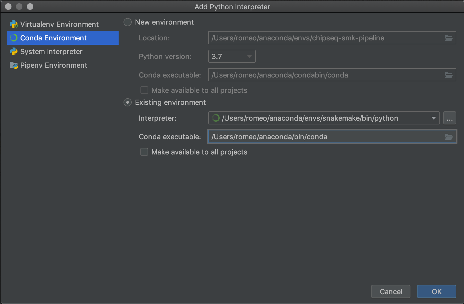Open the Python version 3.7 dropdown

pyautogui.click(x=232, y=56)
